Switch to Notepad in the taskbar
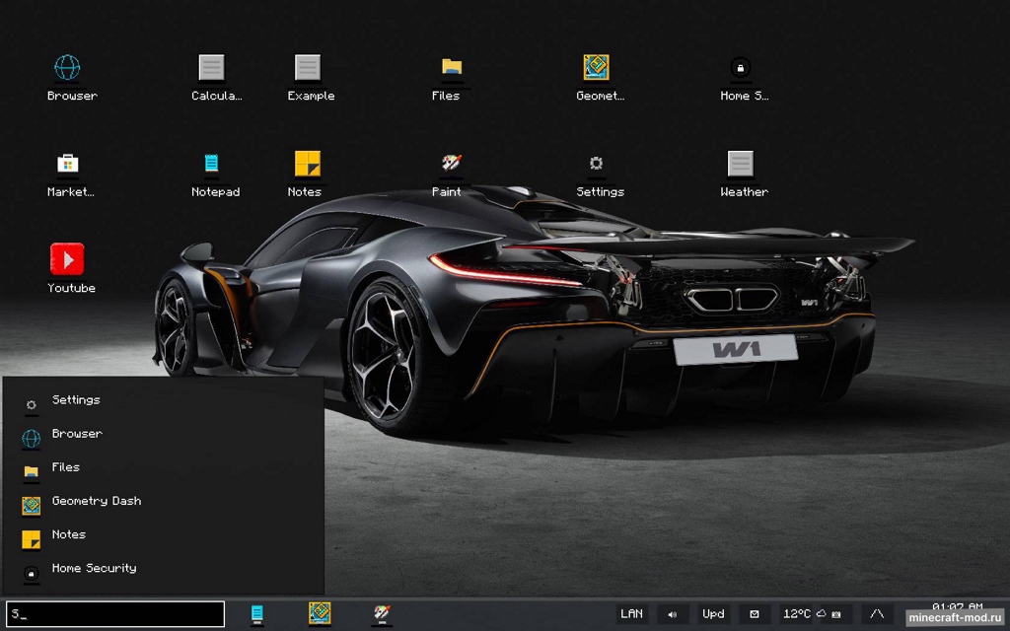The height and width of the screenshot is (631, 1010). [x=257, y=614]
